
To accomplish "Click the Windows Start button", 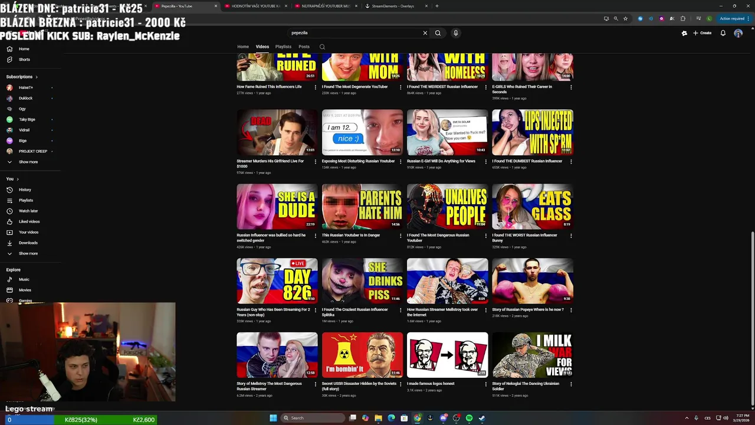I will click(273, 418).
